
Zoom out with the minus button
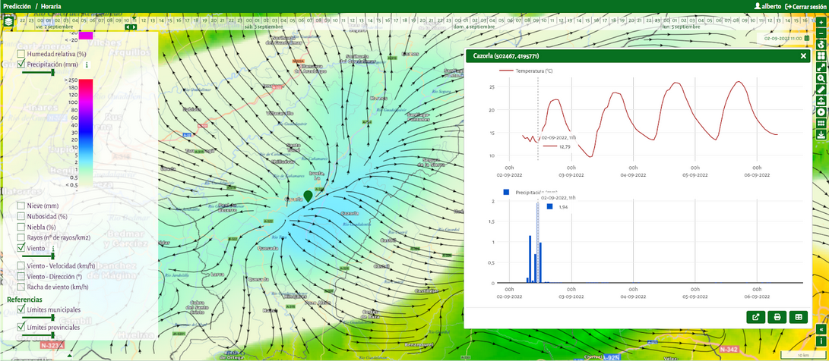[x=821, y=34]
